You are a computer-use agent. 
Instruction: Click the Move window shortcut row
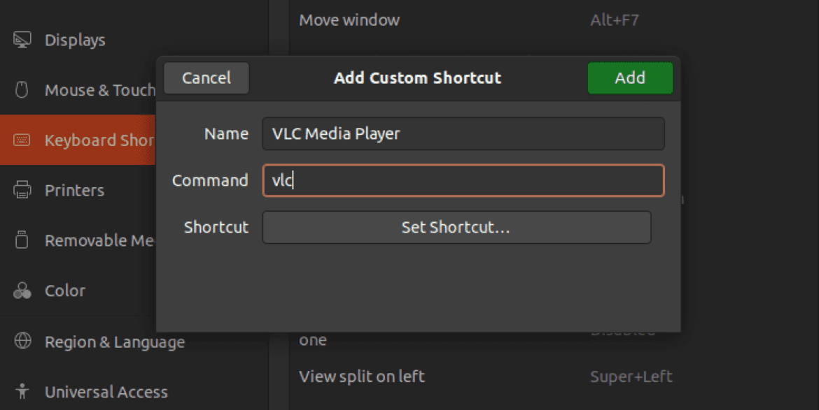click(x=349, y=20)
